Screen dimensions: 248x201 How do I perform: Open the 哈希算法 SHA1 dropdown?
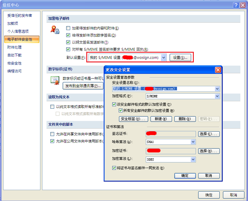pyautogui.click(x=193, y=142)
